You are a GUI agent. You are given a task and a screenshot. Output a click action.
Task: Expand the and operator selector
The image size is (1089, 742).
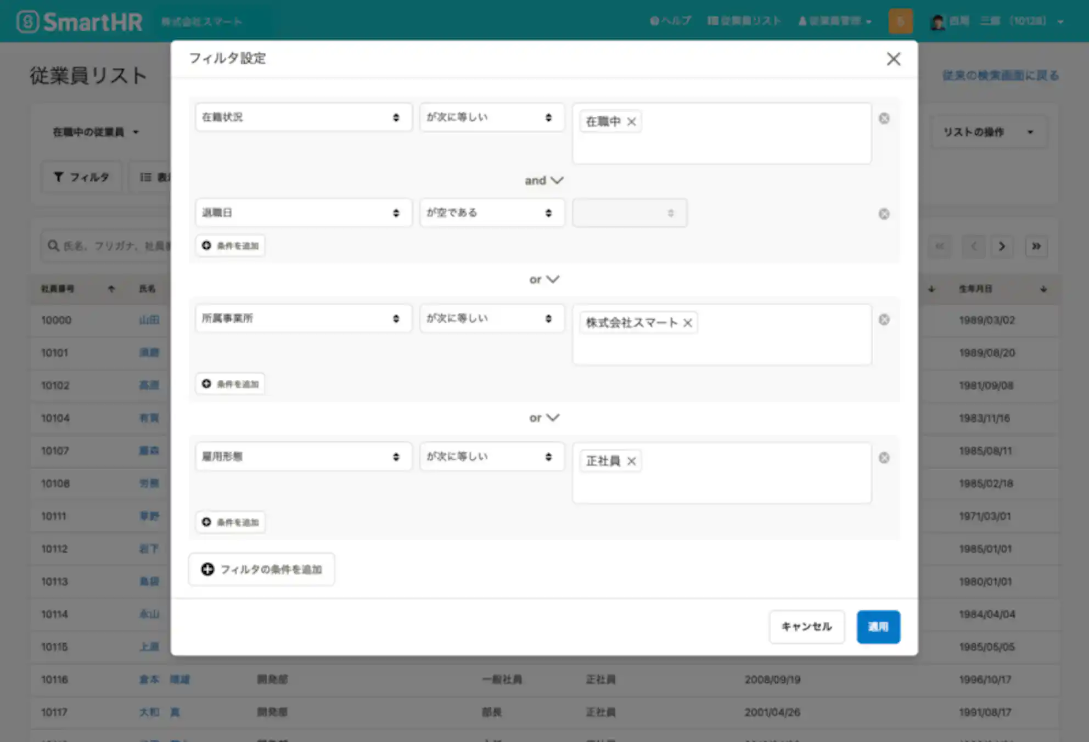click(543, 180)
